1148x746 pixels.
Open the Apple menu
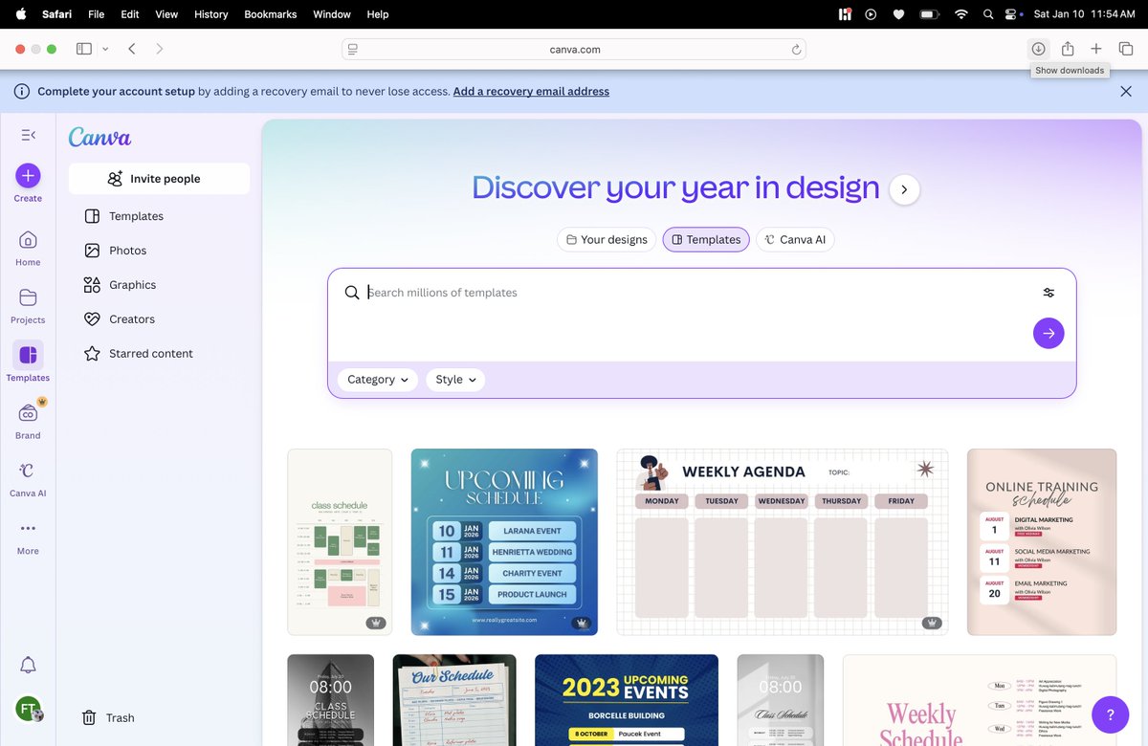20,14
